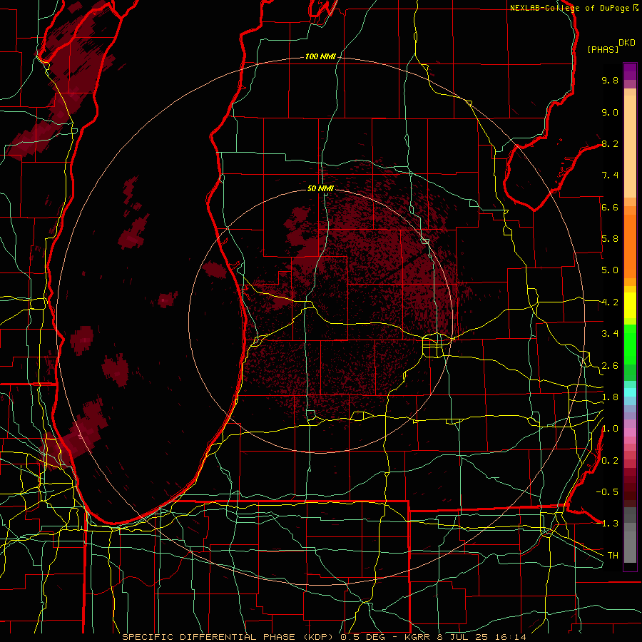642x642 pixels.
Task: Select the 3.4 legend value
Action: [x=610, y=334]
